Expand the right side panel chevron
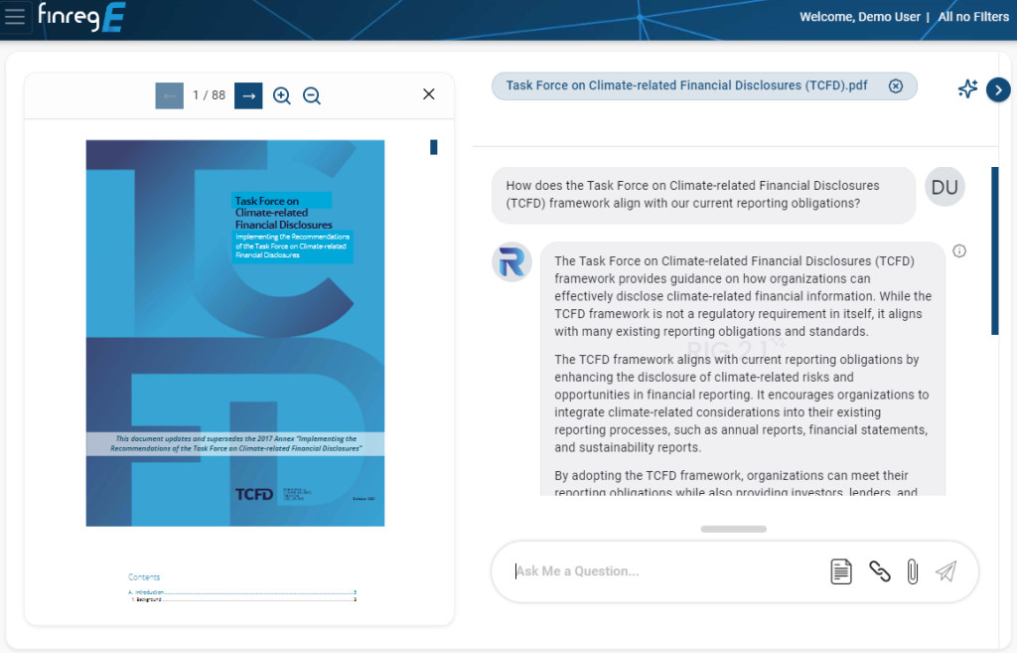Image resolution: width=1017 pixels, height=653 pixels. tap(998, 89)
